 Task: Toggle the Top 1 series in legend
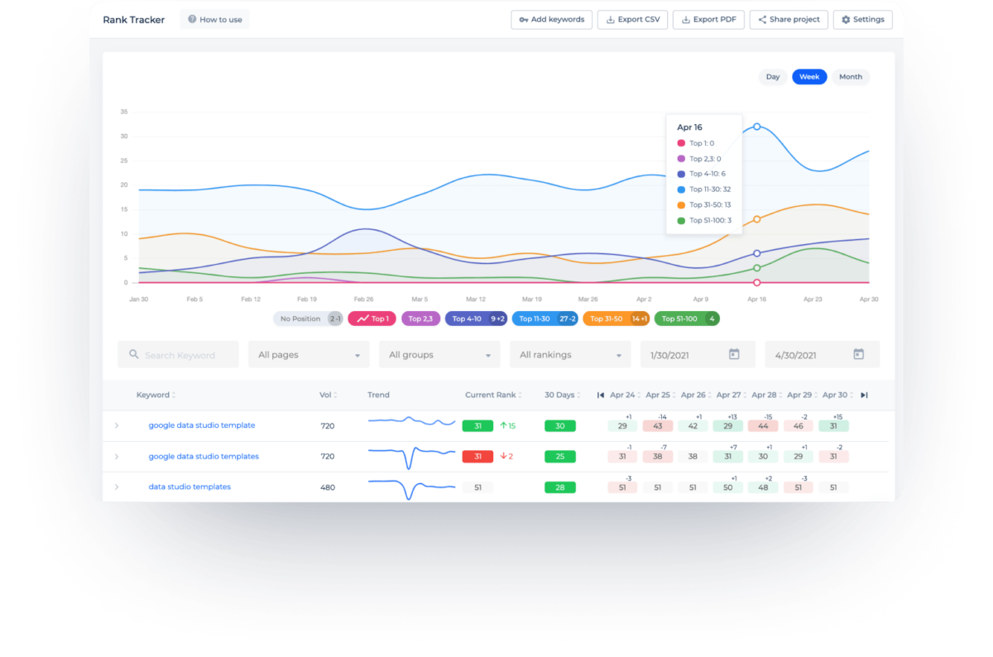click(372, 319)
